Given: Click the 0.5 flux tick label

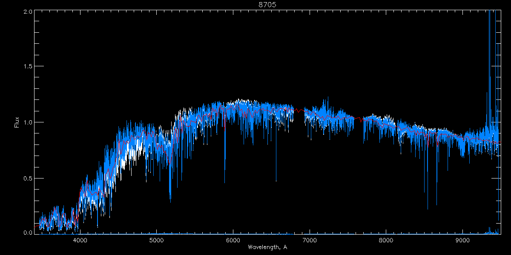Looking at the screenshot, I should [27, 178].
